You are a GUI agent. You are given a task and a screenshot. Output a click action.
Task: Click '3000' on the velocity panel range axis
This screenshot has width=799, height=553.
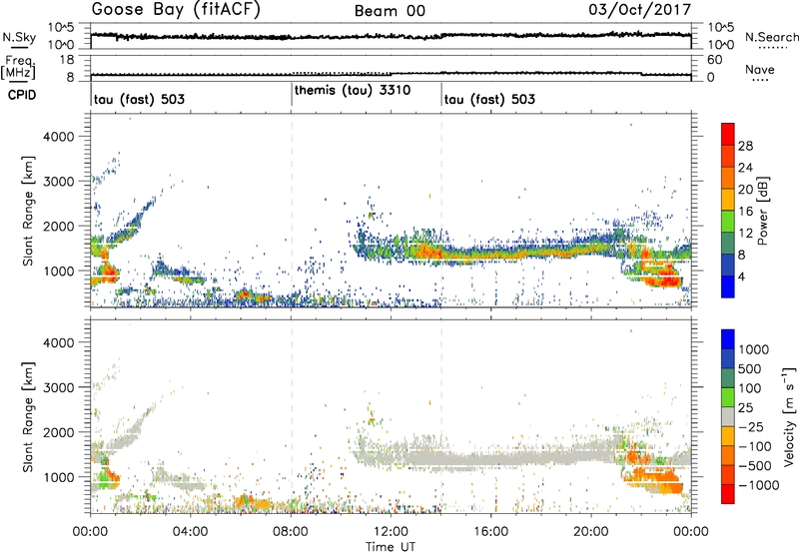tap(59, 387)
